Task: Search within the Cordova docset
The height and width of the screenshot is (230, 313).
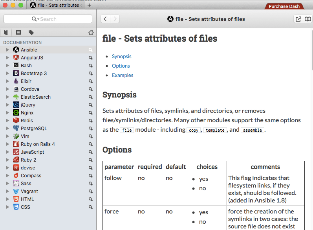Action: pyautogui.click(x=91, y=89)
